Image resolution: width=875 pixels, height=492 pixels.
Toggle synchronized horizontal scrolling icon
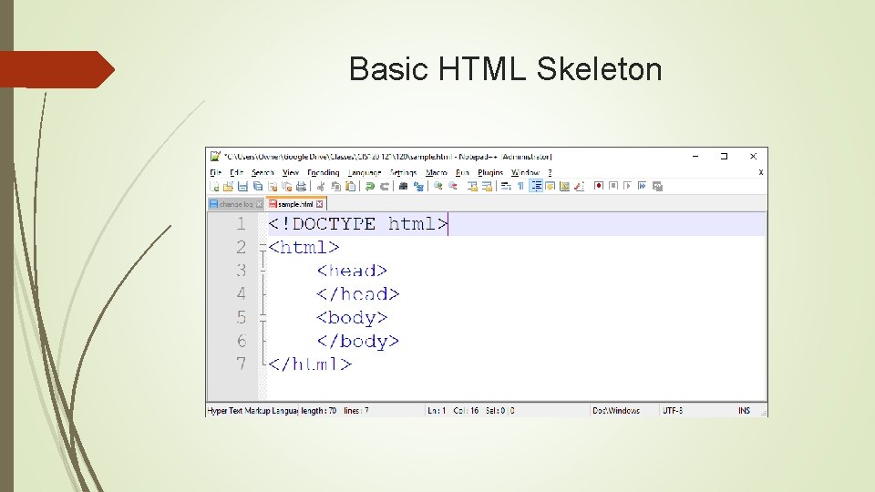point(487,186)
